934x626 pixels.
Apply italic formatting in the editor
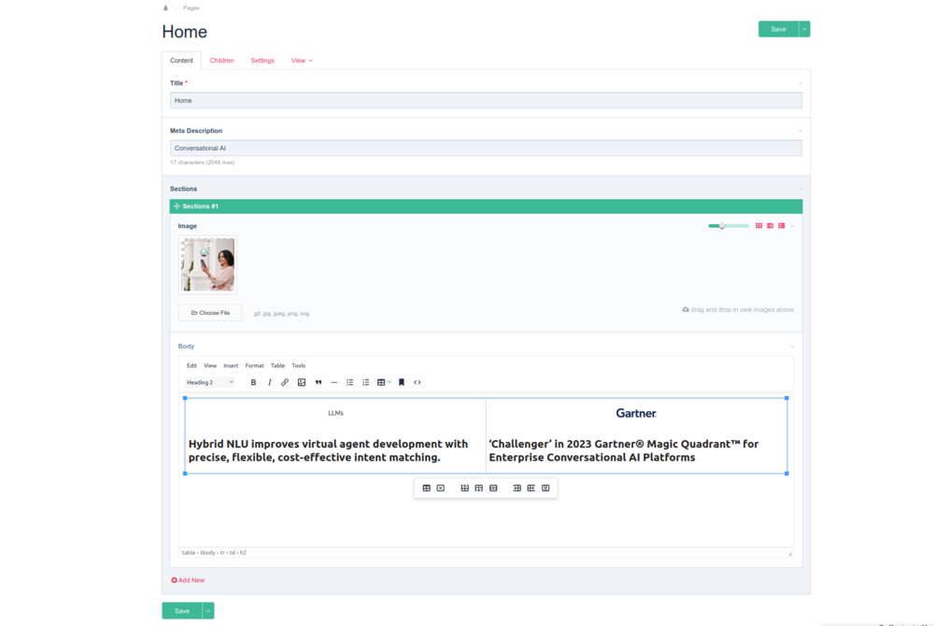(270, 382)
